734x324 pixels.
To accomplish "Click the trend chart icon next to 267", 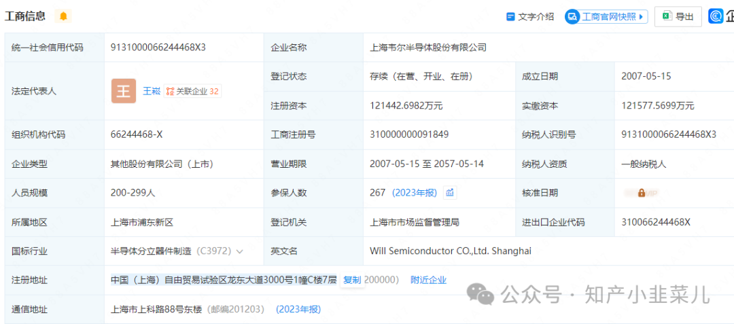I will click(450, 193).
